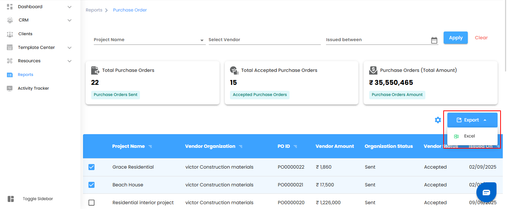
Task: Click the red Clear filters link
Action: pos(481,38)
